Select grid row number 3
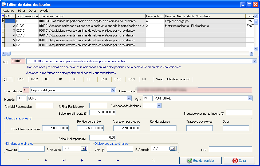Viewport: 260px width, 166px height. tap(128, 31)
